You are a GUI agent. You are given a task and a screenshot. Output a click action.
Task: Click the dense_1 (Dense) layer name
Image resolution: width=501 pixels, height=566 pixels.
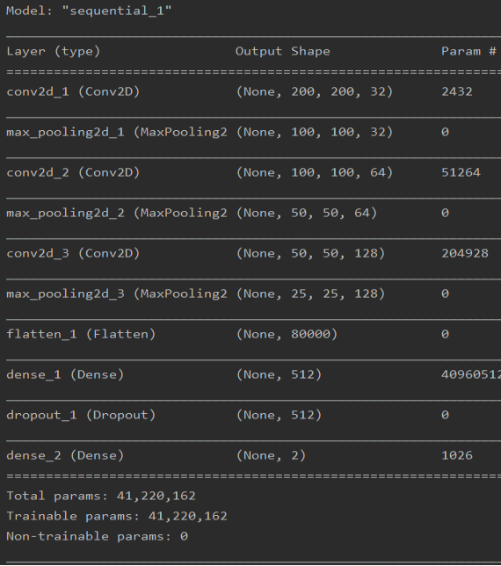pyautogui.click(x=65, y=374)
